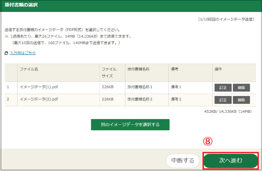Click the ファイル名 column header
The width and height of the screenshot is (262, 171).
29,69
